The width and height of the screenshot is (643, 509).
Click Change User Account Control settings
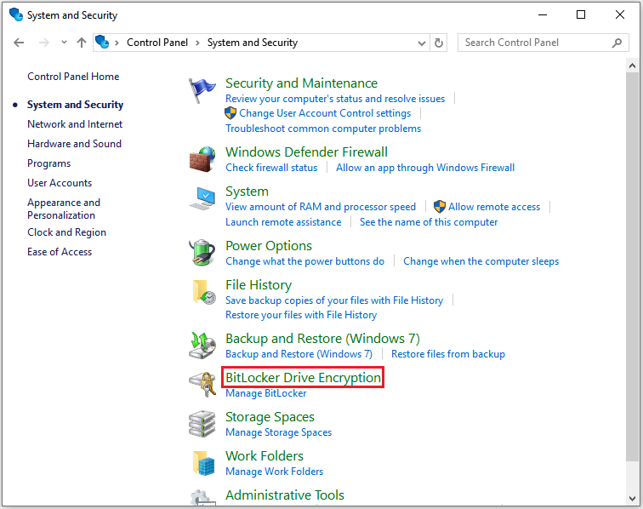tap(325, 113)
